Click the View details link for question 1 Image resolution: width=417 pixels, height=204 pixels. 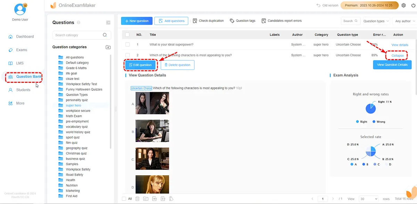pyautogui.click(x=400, y=45)
